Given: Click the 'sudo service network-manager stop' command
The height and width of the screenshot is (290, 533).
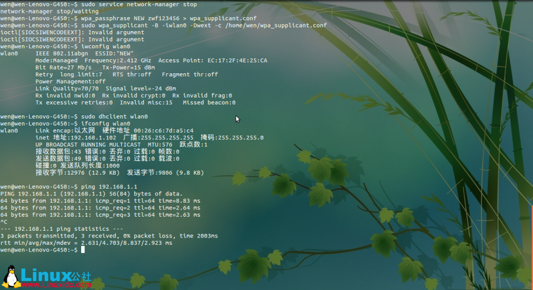Looking at the screenshot, I should coord(139,4).
